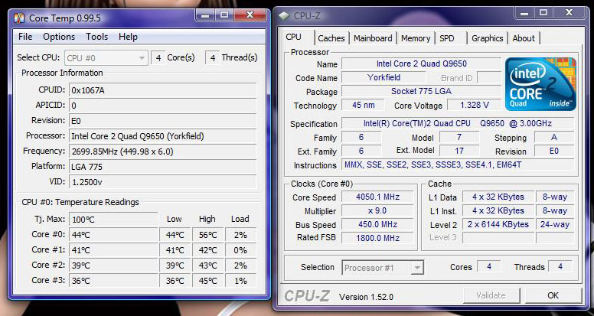
Task: Minimize the CPU-Z window
Action: click(x=524, y=13)
